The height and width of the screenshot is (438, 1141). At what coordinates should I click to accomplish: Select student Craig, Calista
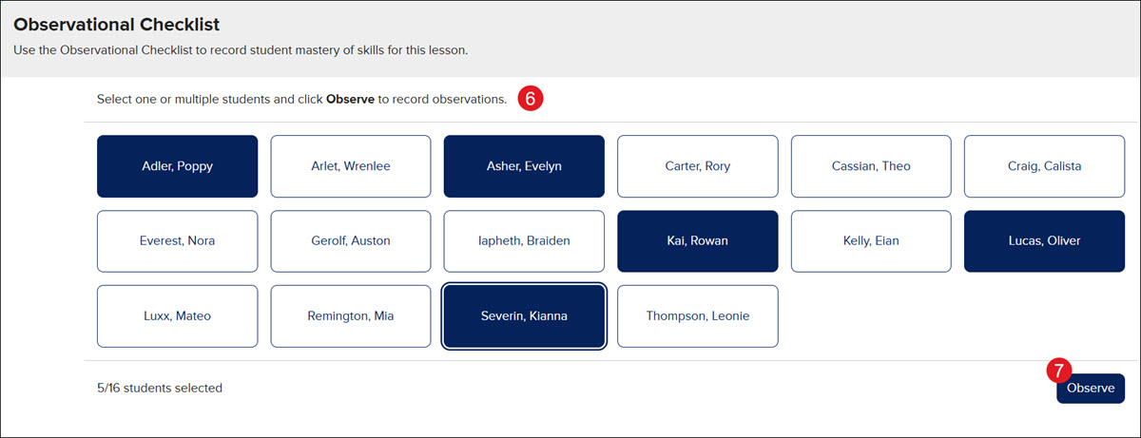click(x=1044, y=166)
